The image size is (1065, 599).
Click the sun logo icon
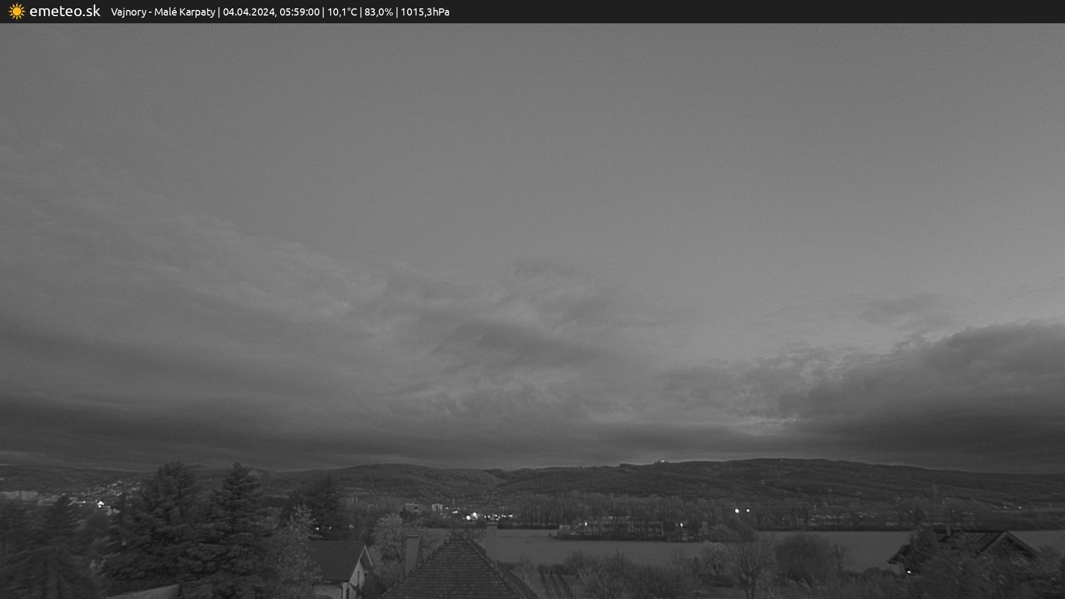[17, 12]
